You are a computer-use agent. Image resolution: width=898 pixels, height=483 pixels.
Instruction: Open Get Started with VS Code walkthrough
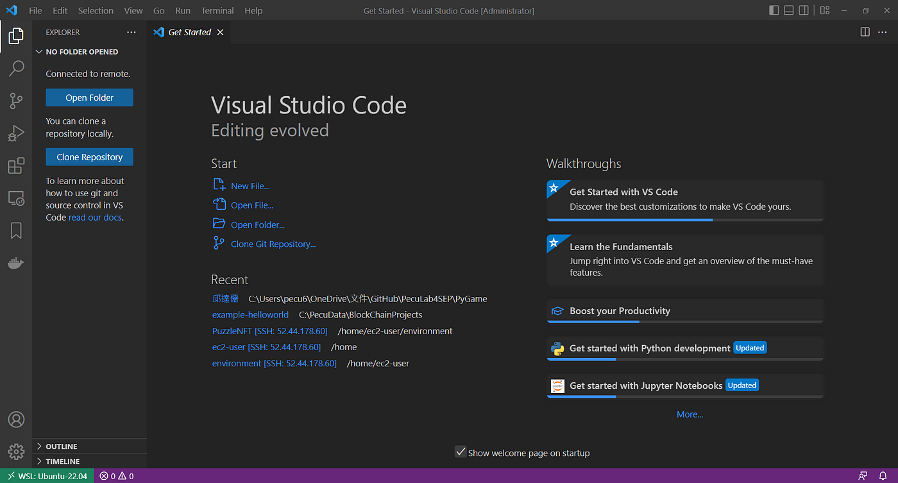coord(685,201)
